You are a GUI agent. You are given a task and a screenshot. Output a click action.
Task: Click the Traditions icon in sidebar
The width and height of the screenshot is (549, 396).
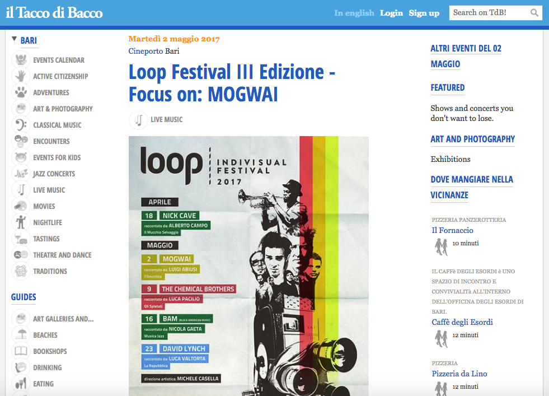coord(21,271)
